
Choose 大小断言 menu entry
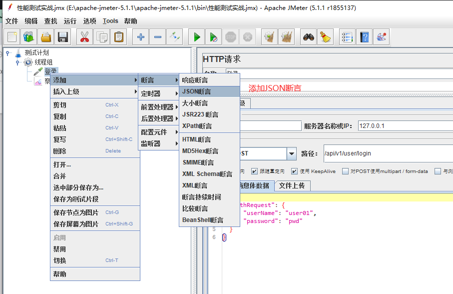209,103
